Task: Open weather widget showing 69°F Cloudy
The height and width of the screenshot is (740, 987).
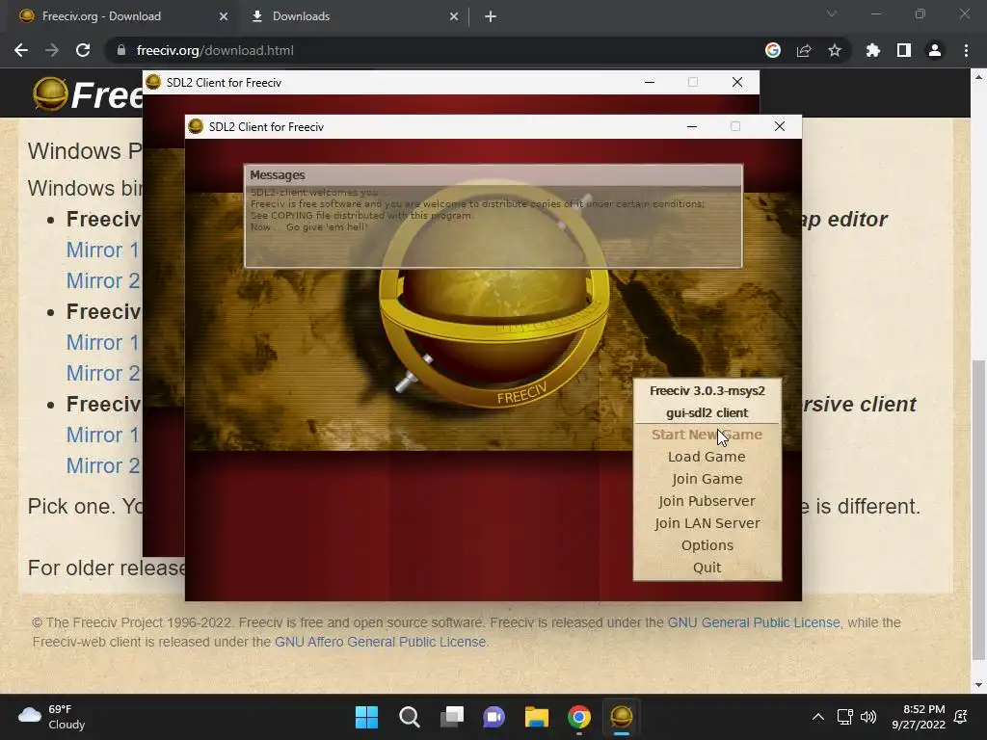Action: (52, 717)
